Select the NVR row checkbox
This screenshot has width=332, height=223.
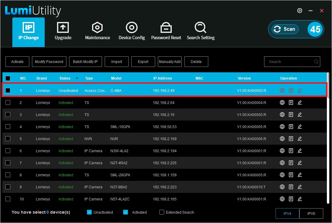(x=8, y=139)
